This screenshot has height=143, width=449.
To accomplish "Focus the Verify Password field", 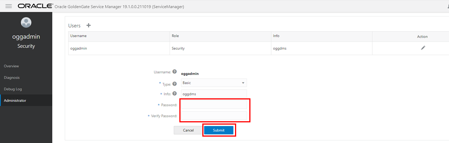I will click(x=214, y=116).
